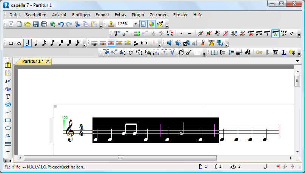Click the green 120 tempo marker
The width and height of the screenshot is (305, 173).
point(65,118)
